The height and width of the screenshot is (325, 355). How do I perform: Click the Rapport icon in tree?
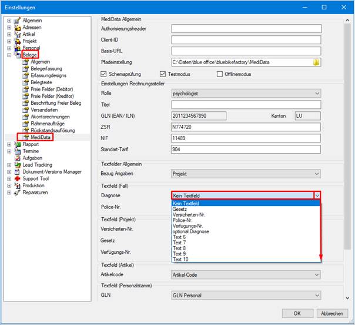pyautogui.click(x=17, y=144)
